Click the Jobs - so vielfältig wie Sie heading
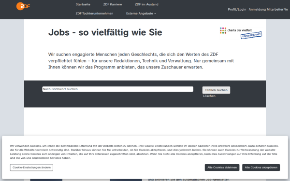 pyautogui.click(x=105, y=32)
